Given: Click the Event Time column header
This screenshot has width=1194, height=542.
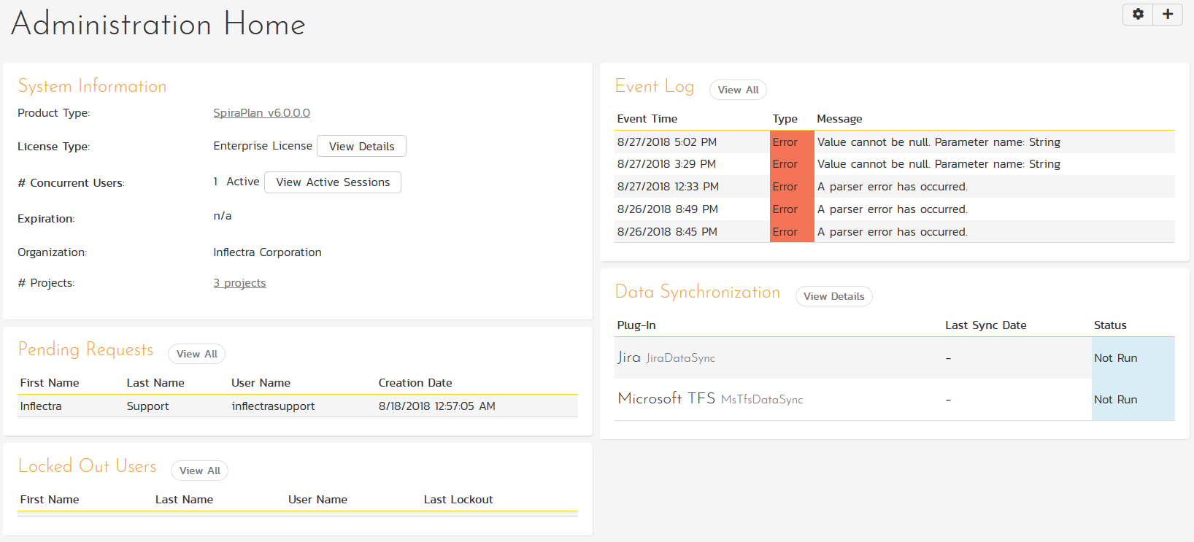Looking at the screenshot, I should 647,119.
